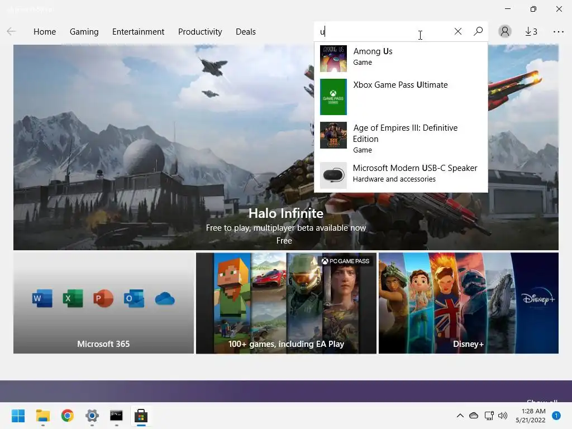The height and width of the screenshot is (429, 572).
Task: Select the Xbox Game Pass green icon
Action: pos(333,97)
